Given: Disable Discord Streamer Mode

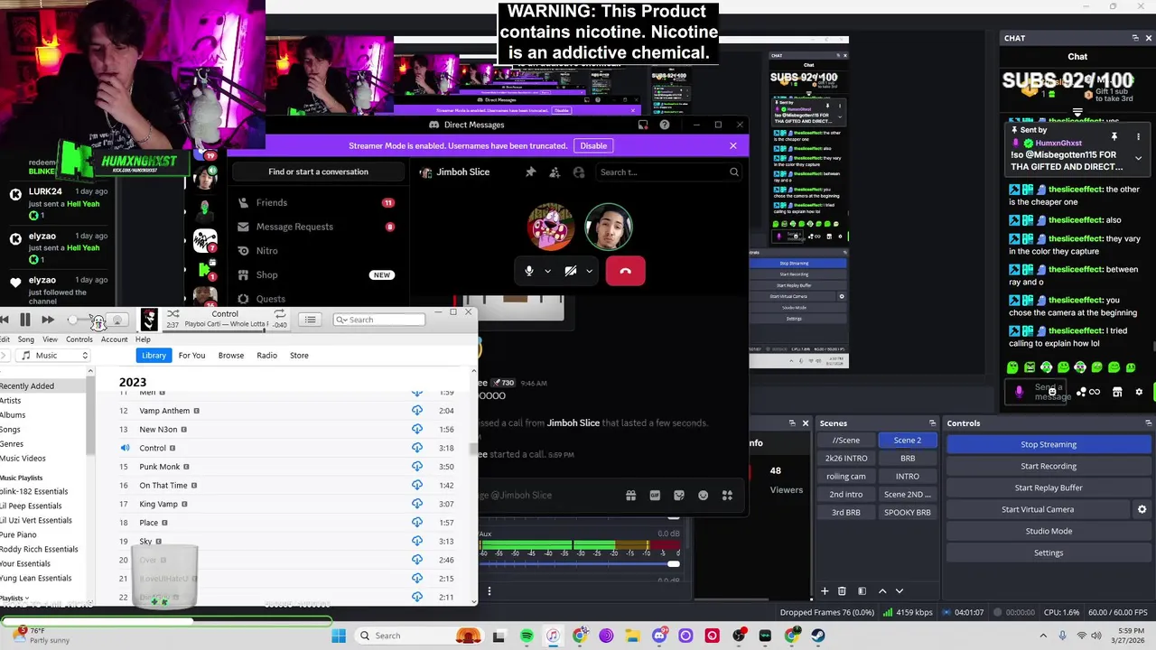Looking at the screenshot, I should 593,146.
